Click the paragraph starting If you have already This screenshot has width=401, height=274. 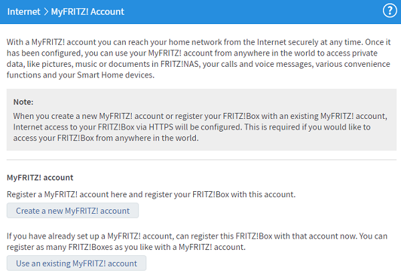pyautogui.click(x=197, y=241)
